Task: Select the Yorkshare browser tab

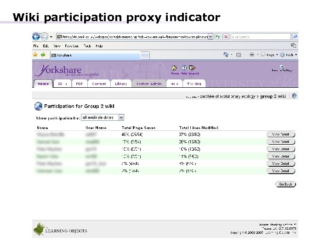Action: [95, 55]
